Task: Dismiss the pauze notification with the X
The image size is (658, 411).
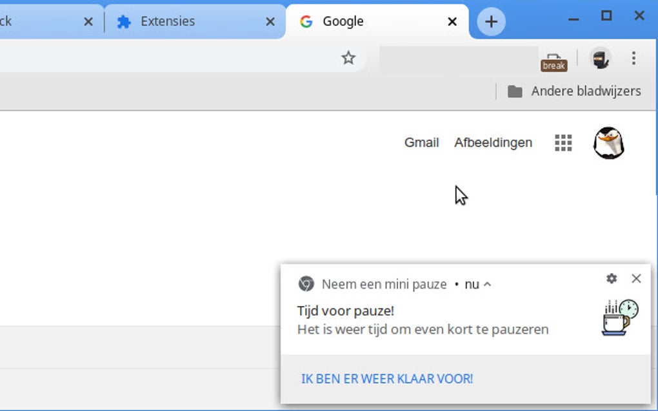Action: click(x=637, y=278)
